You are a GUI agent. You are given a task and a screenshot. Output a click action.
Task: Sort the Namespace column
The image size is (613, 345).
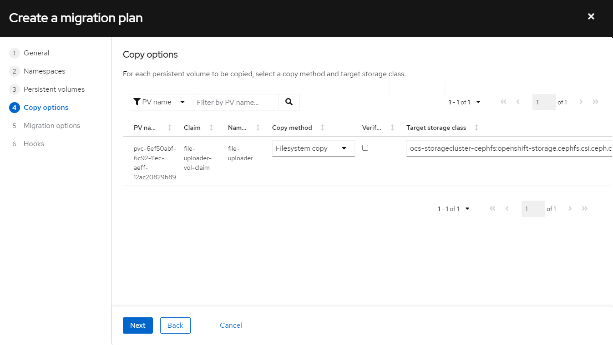pos(258,128)
